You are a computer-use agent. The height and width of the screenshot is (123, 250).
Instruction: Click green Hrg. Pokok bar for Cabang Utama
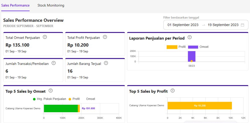tap(61, 108)
